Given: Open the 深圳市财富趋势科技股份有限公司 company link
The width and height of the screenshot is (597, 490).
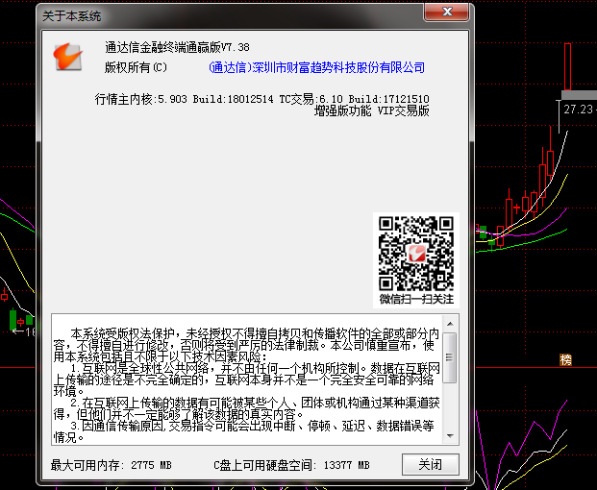Looking at the screenshot, I should pyautogui.click(x=316, y=68).
